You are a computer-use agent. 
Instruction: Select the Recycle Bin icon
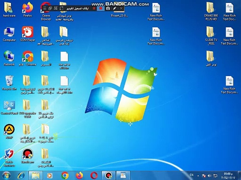tap(9, 83)
